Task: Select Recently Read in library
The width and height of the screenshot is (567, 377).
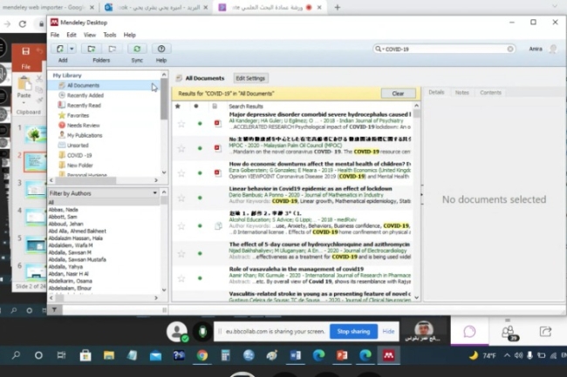Action: [x=84, y=105]
